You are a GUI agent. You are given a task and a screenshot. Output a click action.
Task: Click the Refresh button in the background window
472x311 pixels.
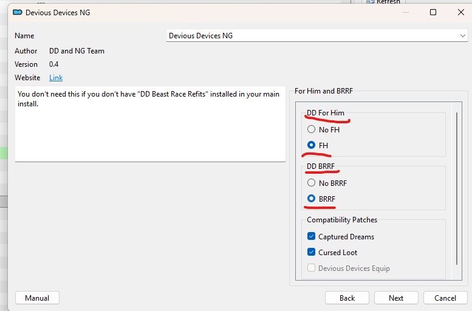[x=383, y=2]
